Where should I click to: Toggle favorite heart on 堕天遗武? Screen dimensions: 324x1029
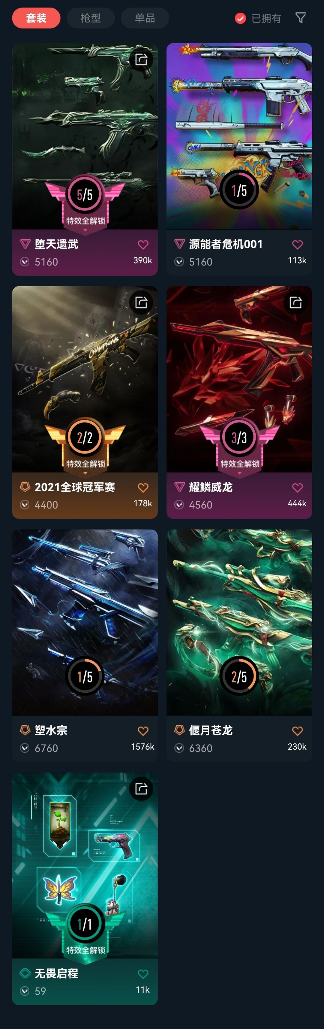(143, 244)
